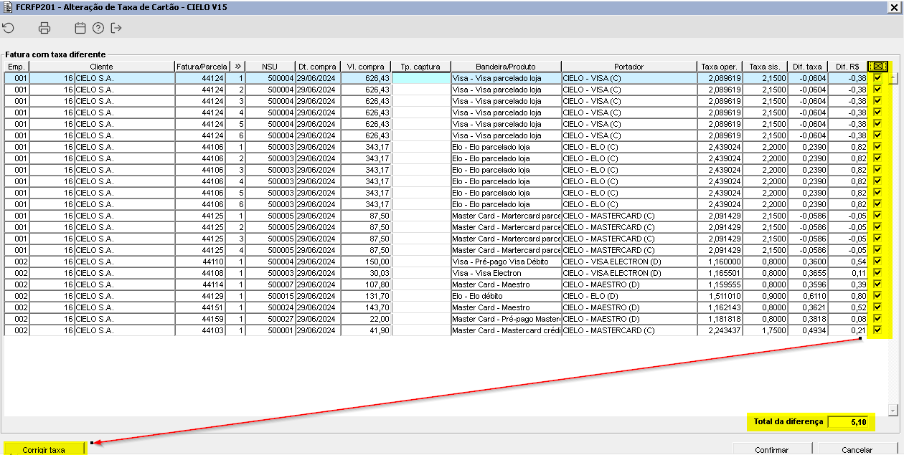Select the 'Elo - Elo débito' cell
Image resolution: width=904 pixels, height=455 pixels.
pyautogui.click(x=506, y=296)
